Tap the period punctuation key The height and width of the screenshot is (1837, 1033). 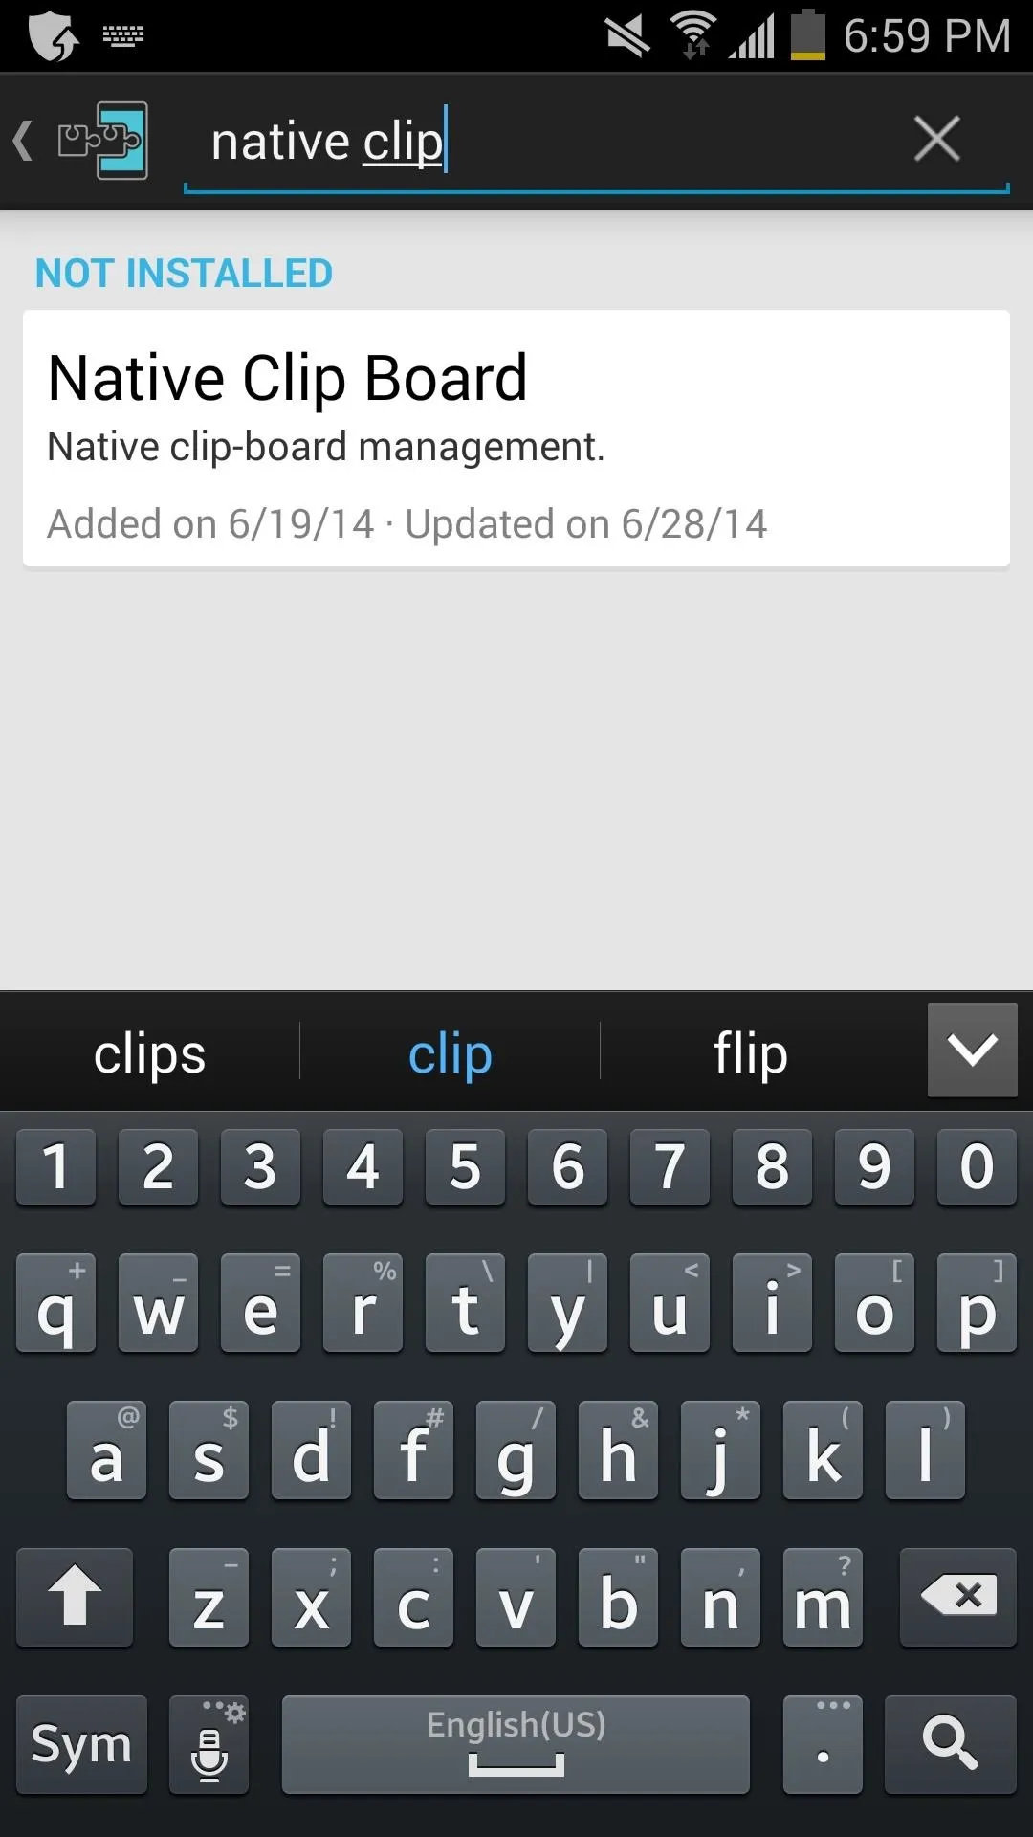pyautogui.click(x=823, y=1743)
